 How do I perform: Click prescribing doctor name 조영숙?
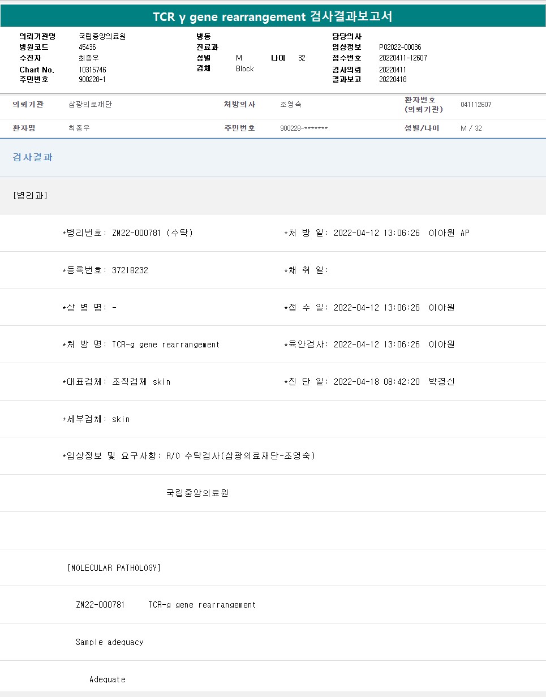point(290,105)
